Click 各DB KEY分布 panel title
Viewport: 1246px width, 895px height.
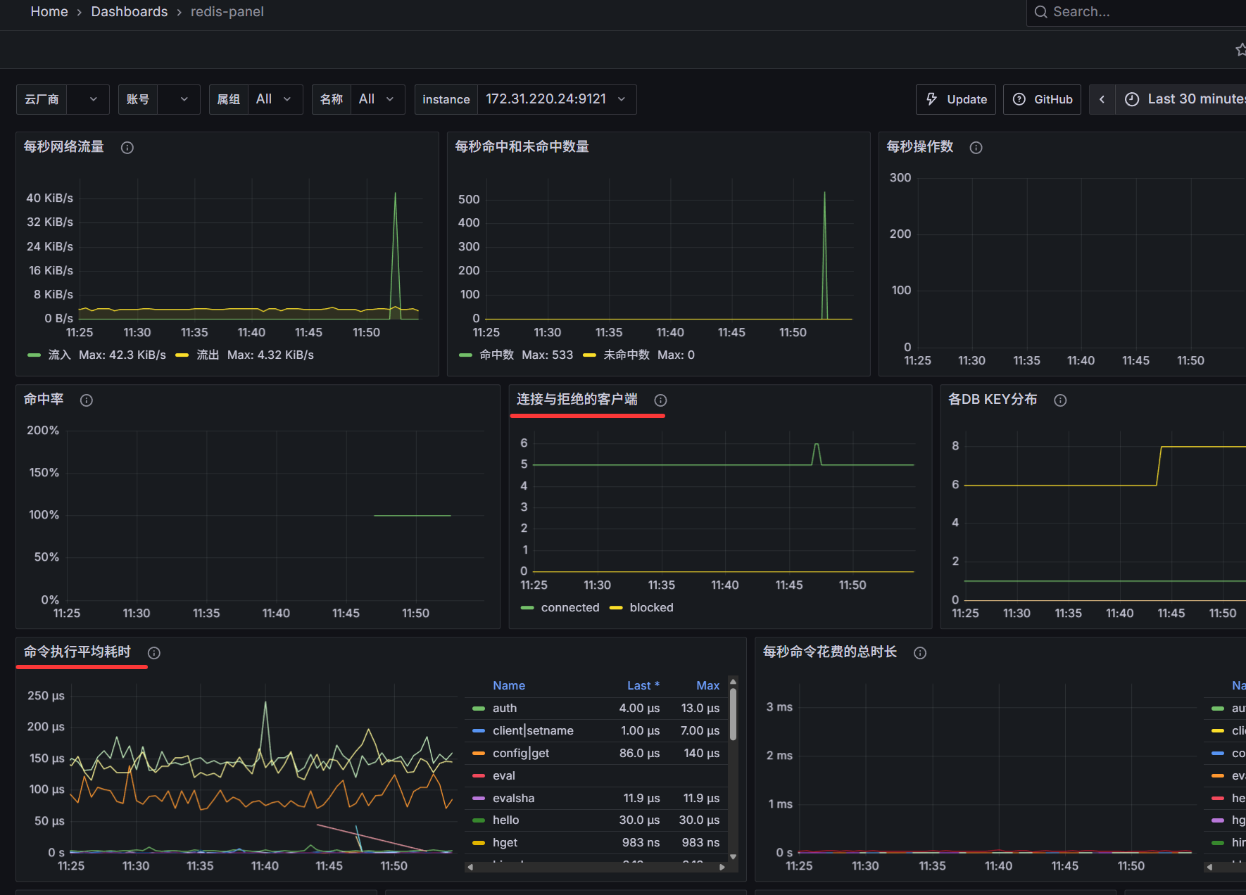coord(993,399)
